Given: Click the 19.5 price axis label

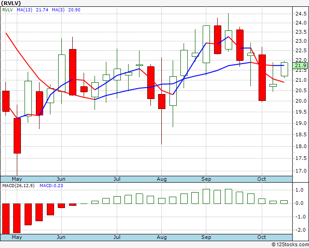Looking at the screenshot, I should 301,112.
